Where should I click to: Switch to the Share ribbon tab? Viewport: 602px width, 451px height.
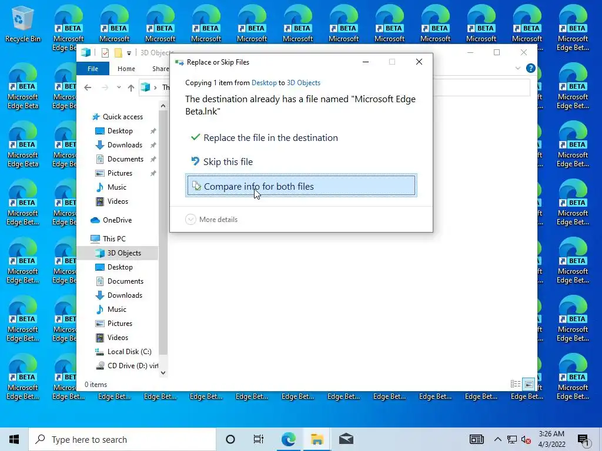(160, 69)
